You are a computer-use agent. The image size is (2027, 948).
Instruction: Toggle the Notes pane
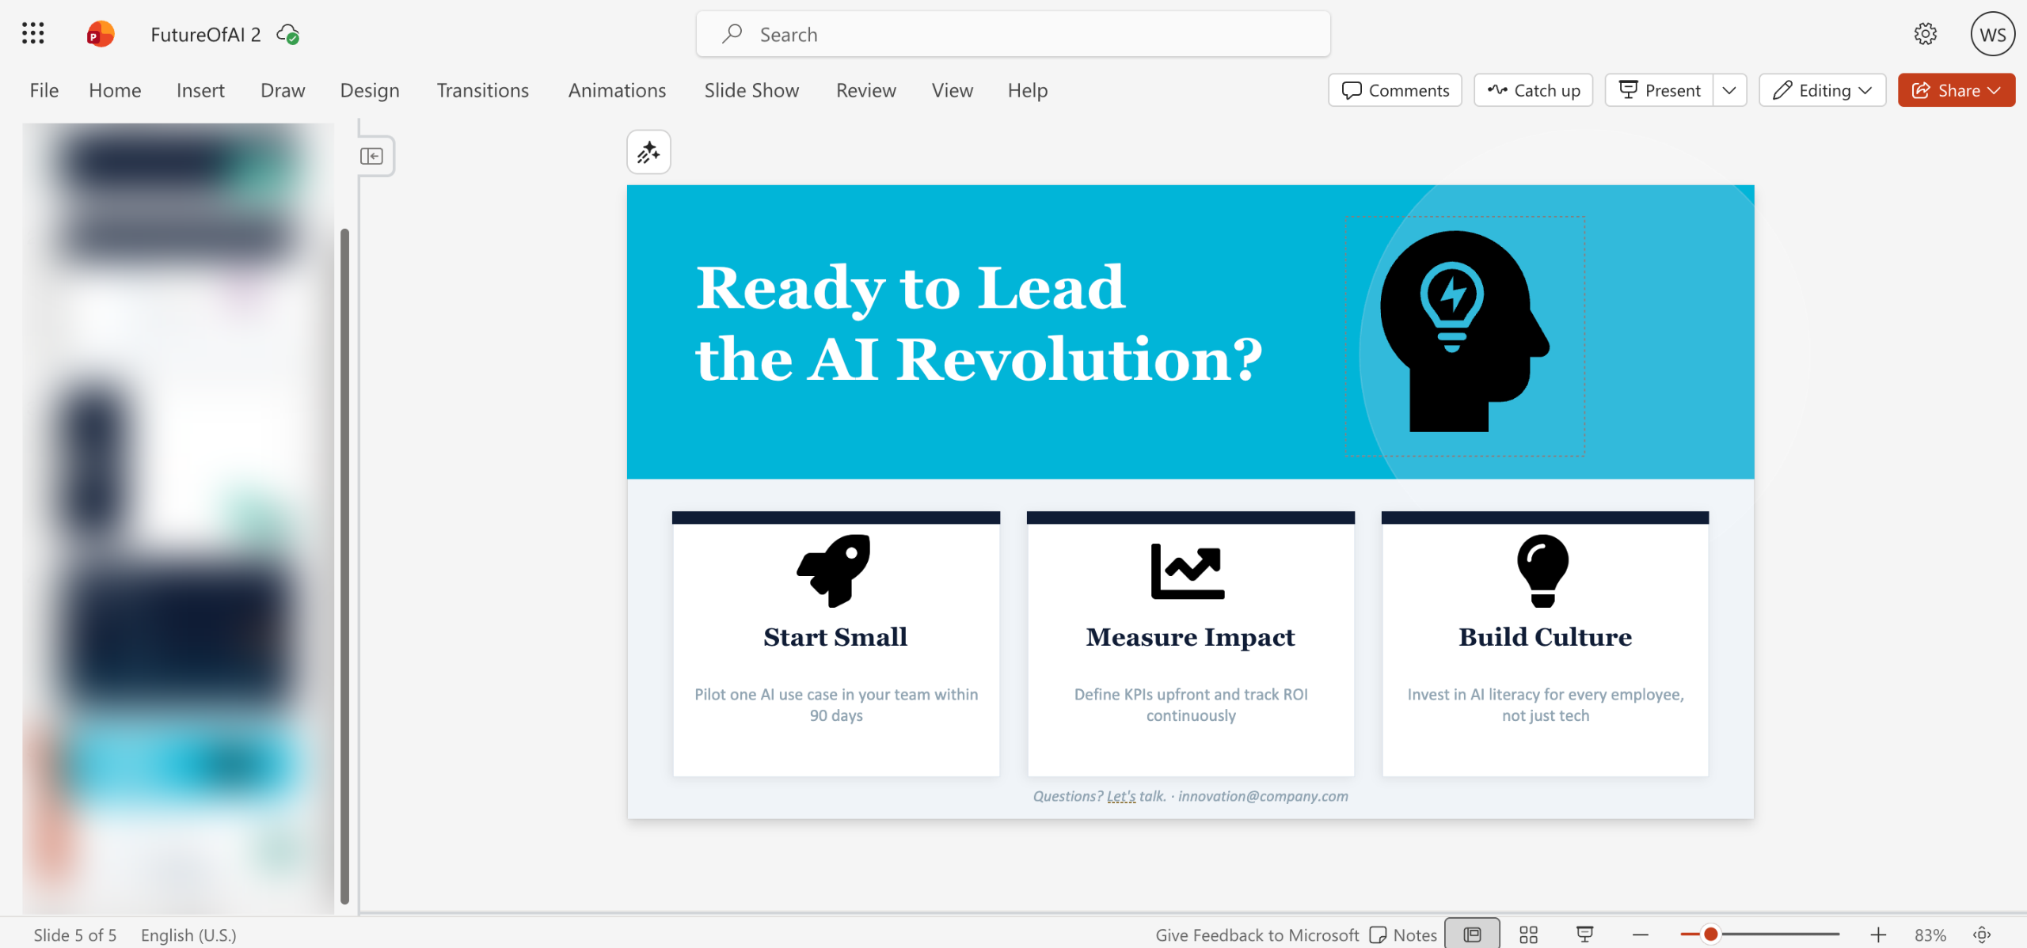point(1403,935)
